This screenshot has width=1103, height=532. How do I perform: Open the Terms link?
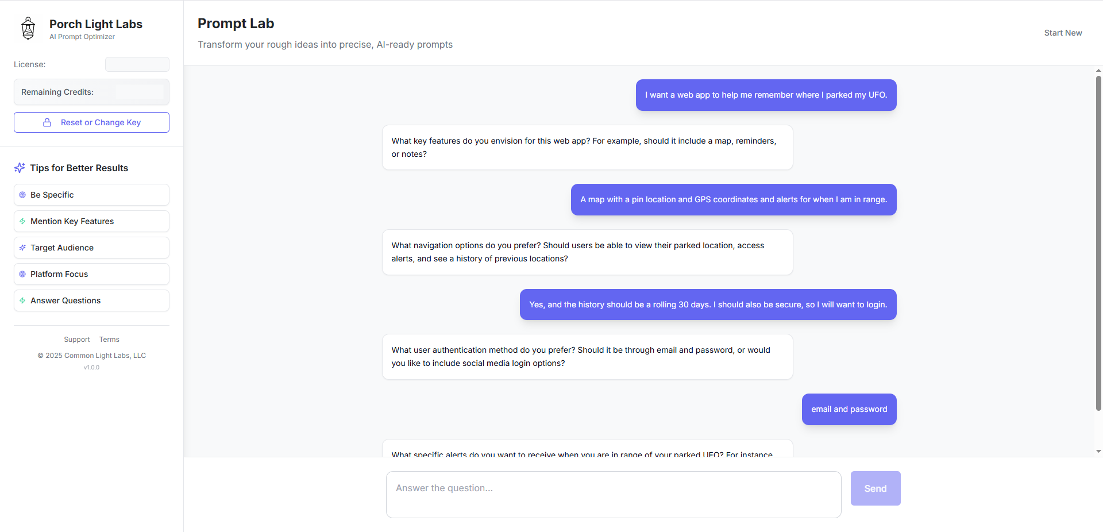tap(109, 340)
